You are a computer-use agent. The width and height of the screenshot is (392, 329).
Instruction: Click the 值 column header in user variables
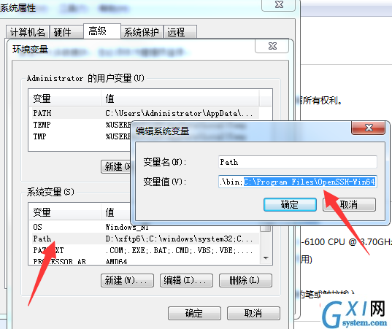(x=180, y=98)
